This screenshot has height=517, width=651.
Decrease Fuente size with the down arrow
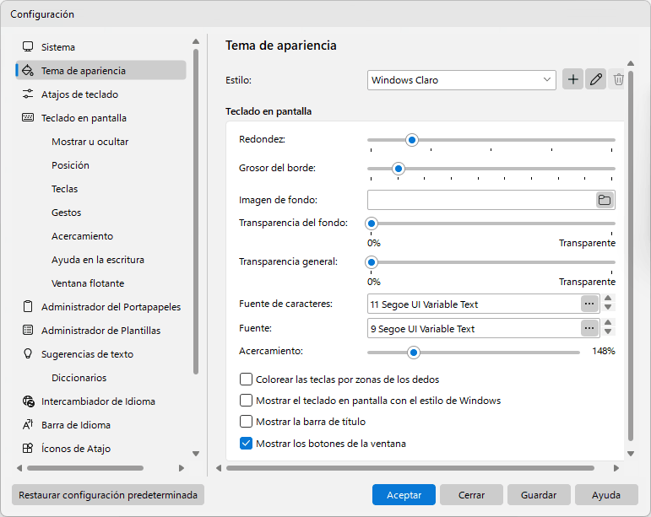(x=608, y=331)
